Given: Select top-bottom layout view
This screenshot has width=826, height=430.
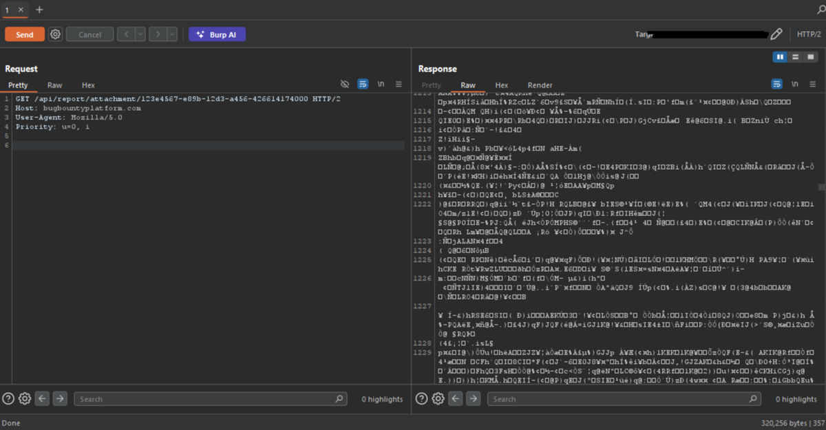Looking at the screenshot, I should click(795, 56).
